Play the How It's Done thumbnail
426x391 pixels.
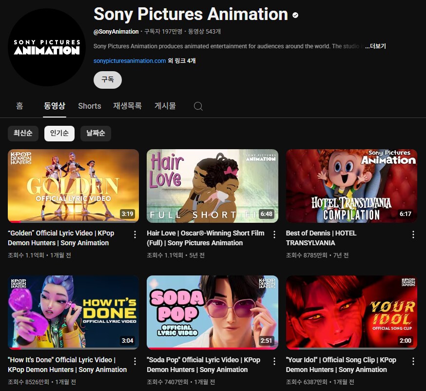point(73,313)
